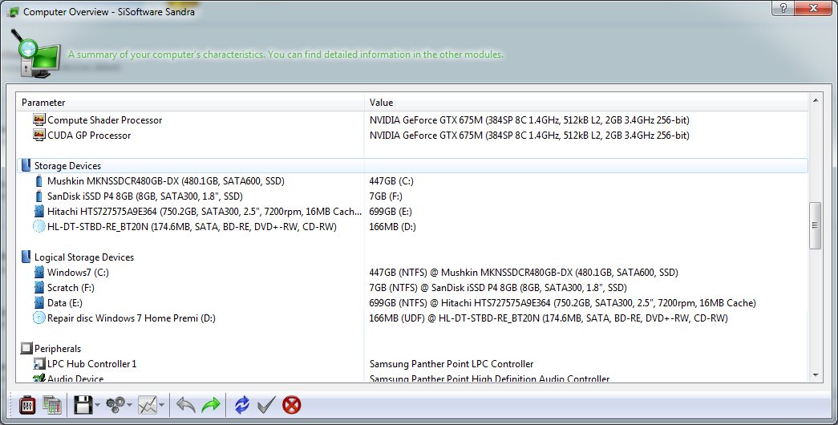This screenshot has height=425, width=838.
Task: Select the Storage Devices section row
Action: pos(413,166)
